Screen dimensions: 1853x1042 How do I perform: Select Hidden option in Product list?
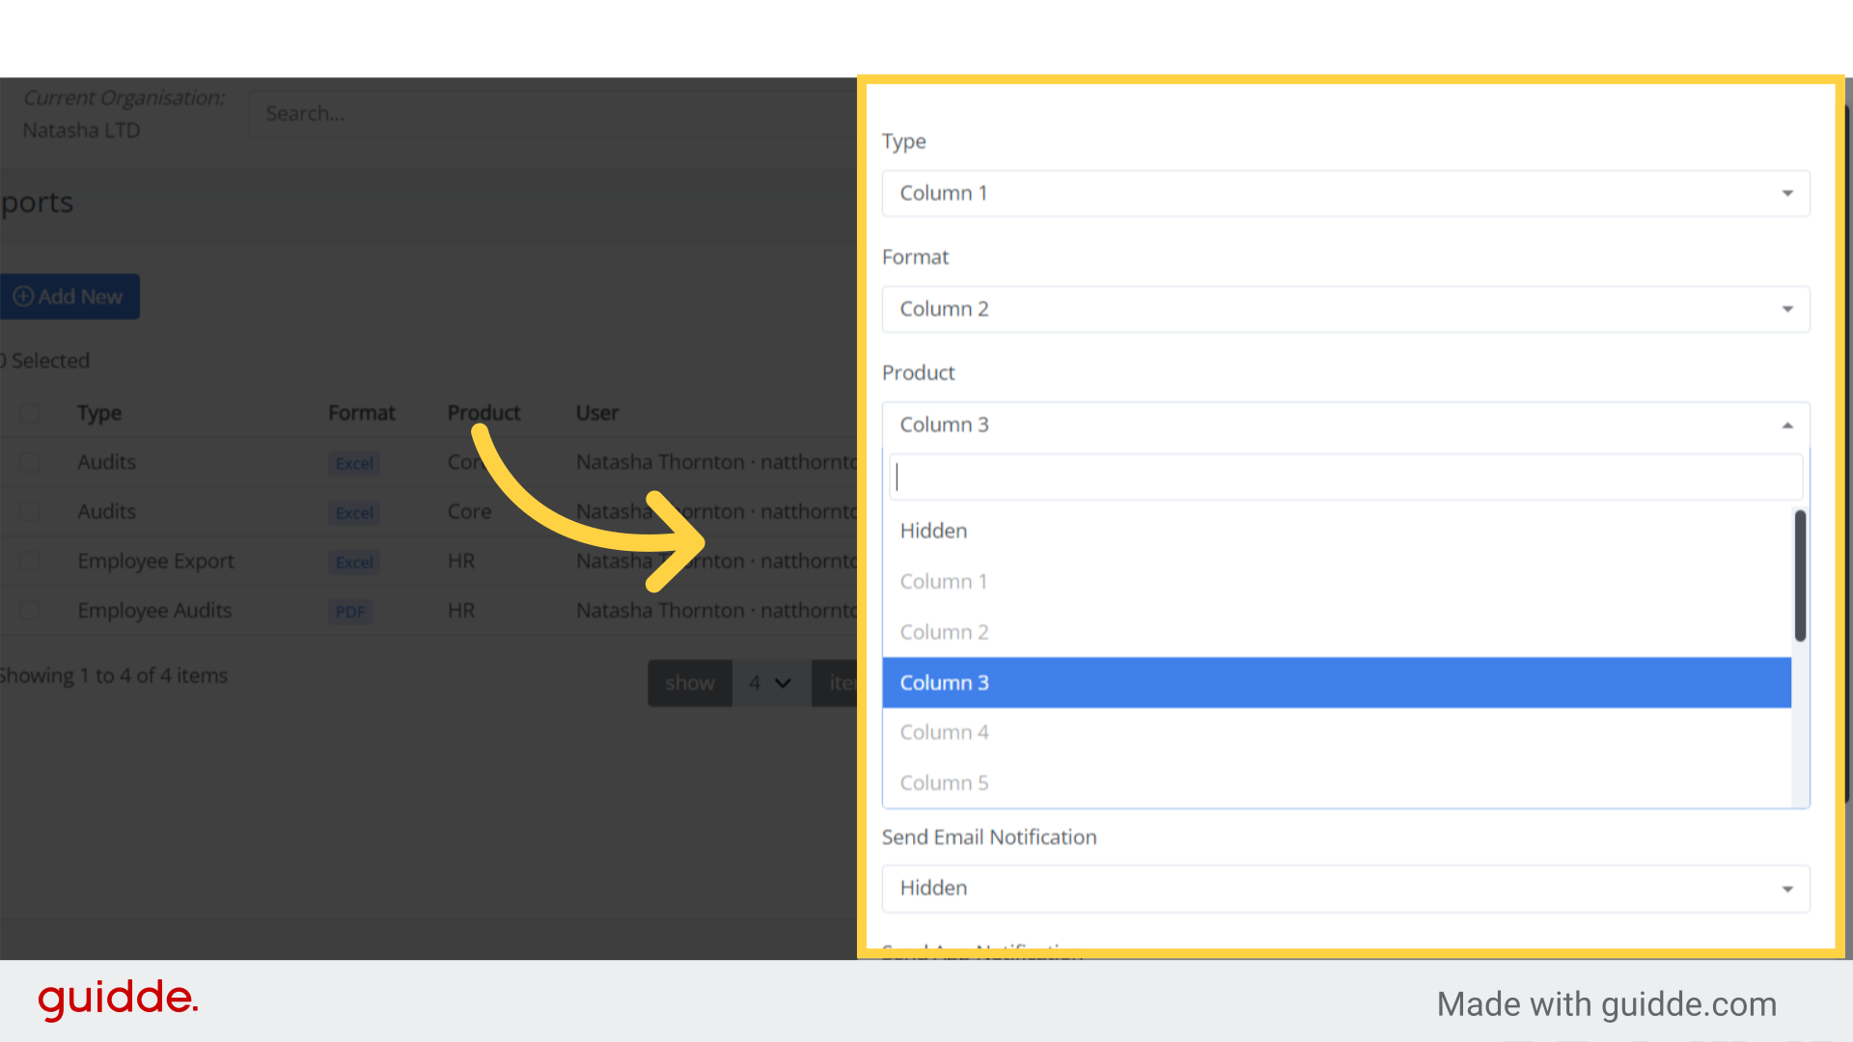point(1337,531)
